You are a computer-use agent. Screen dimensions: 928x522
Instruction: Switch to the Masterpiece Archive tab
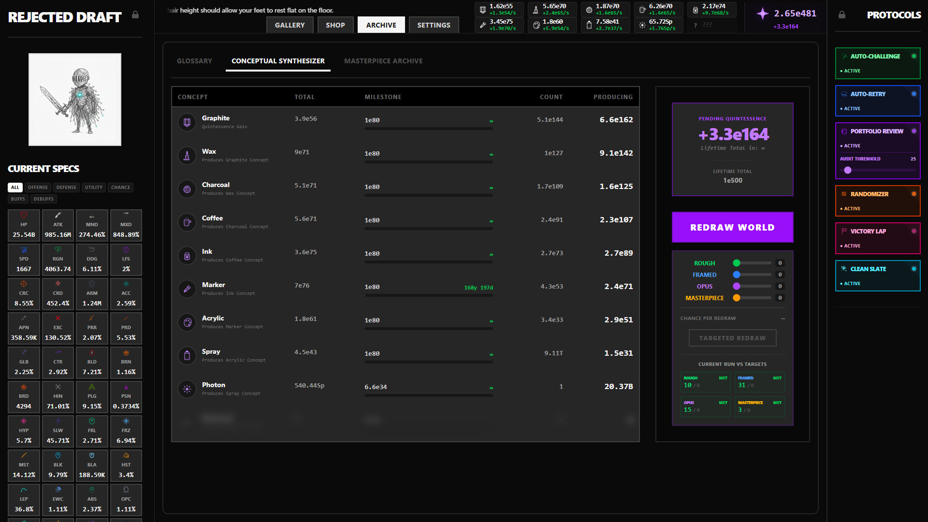point(383,61)
